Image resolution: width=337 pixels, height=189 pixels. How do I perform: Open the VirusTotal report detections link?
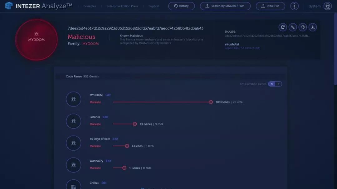click(242, 48)
